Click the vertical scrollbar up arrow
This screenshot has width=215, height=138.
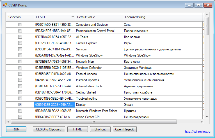point(207,14)
